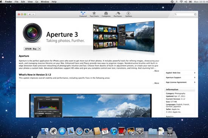Screen dimensions: 208x138
Task: Open the Top Charts section
Action: [x=94, y=14]
